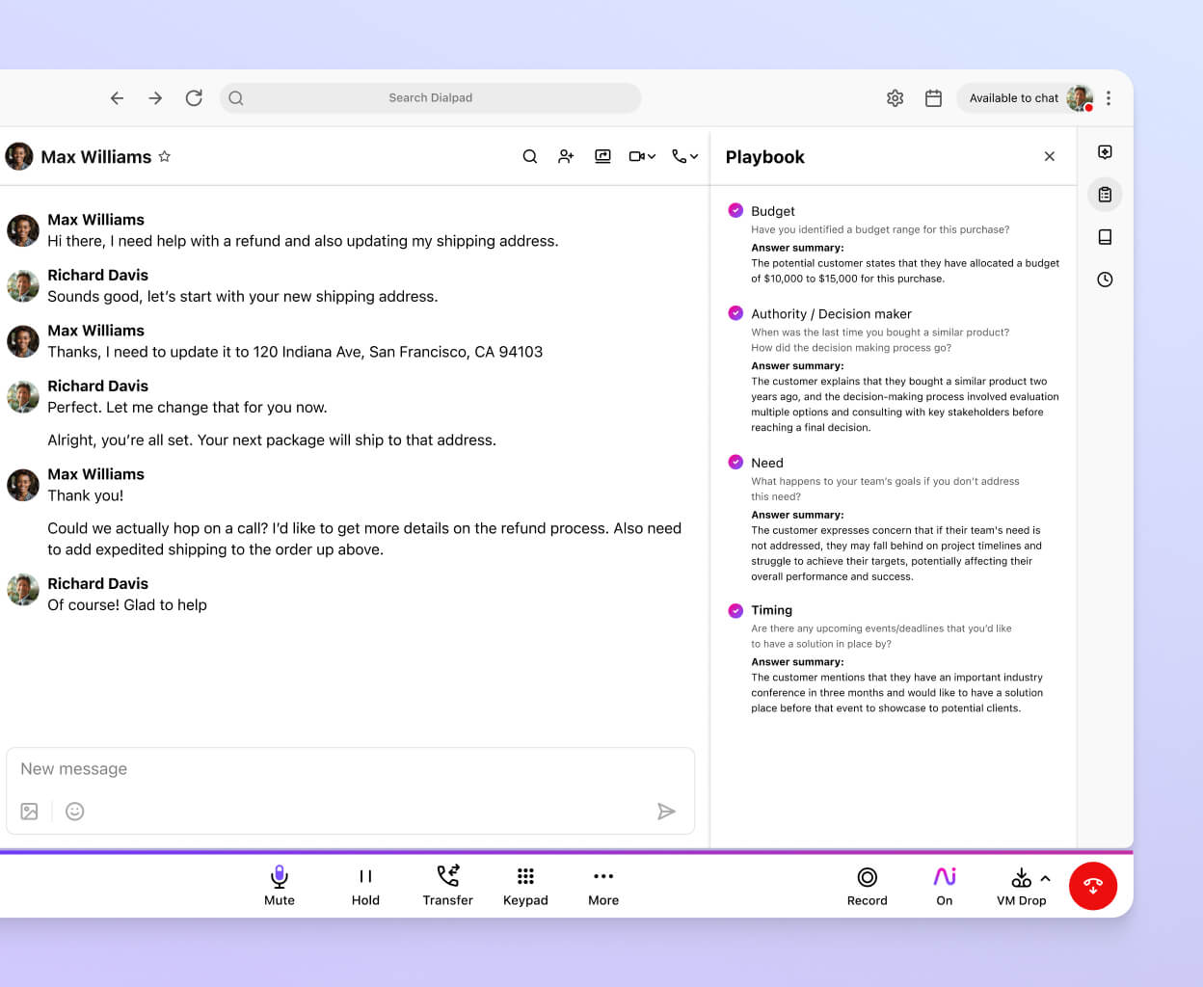Click the New message input field
The width and height of the screenshot is (1203, 987).
point(289,768)
